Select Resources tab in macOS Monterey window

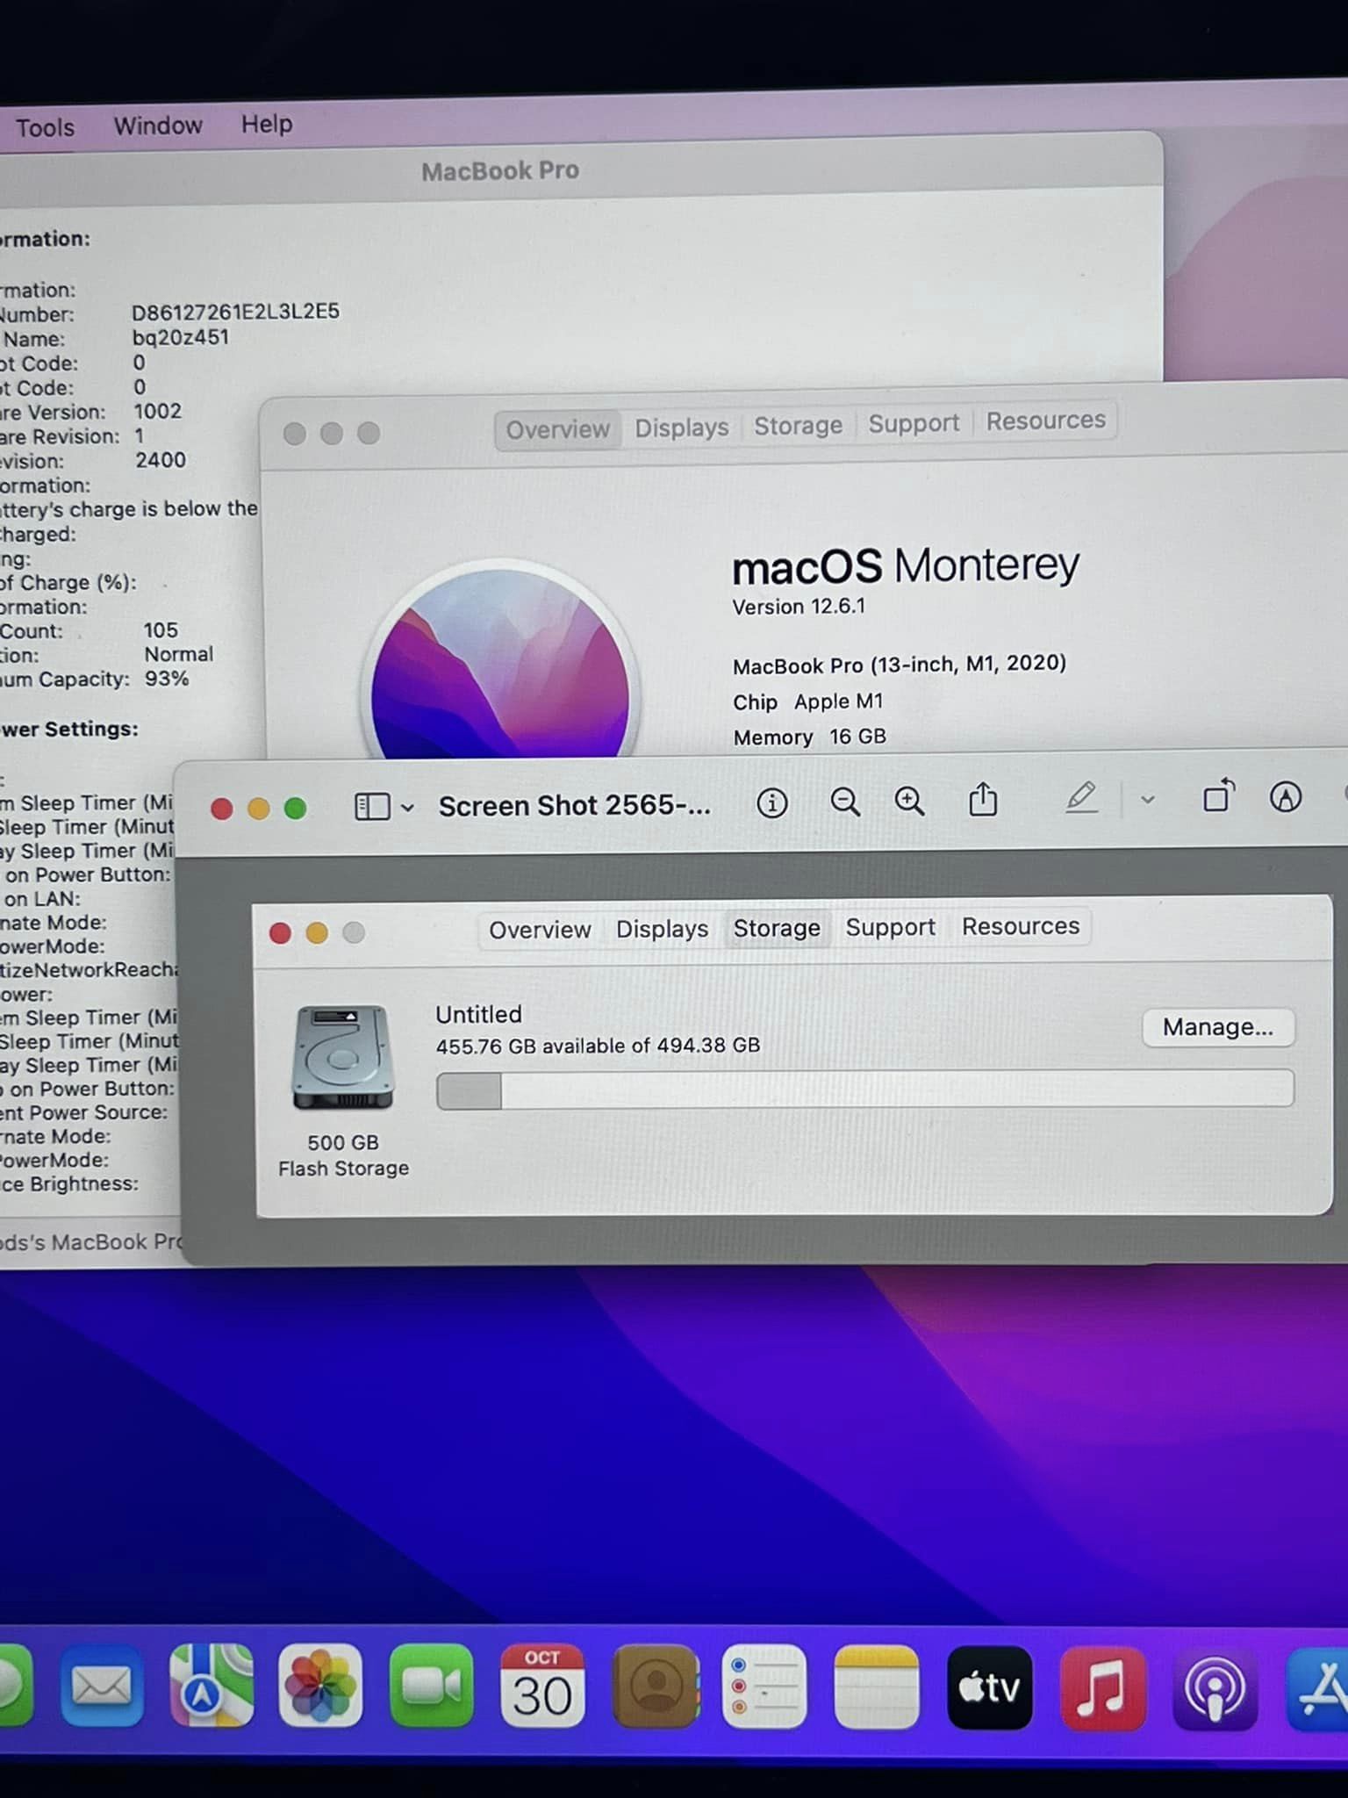click(x=1045, y=421)
